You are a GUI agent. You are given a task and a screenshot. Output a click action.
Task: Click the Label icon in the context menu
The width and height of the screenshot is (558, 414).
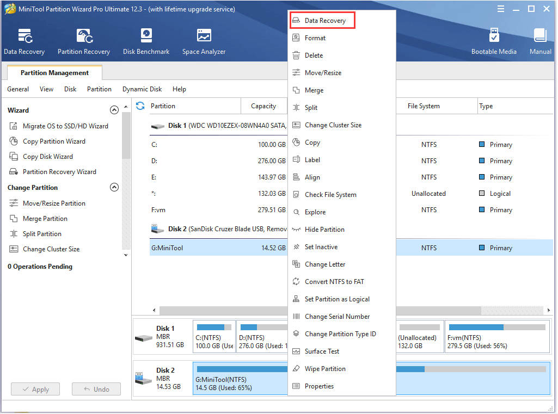(296, 160)
